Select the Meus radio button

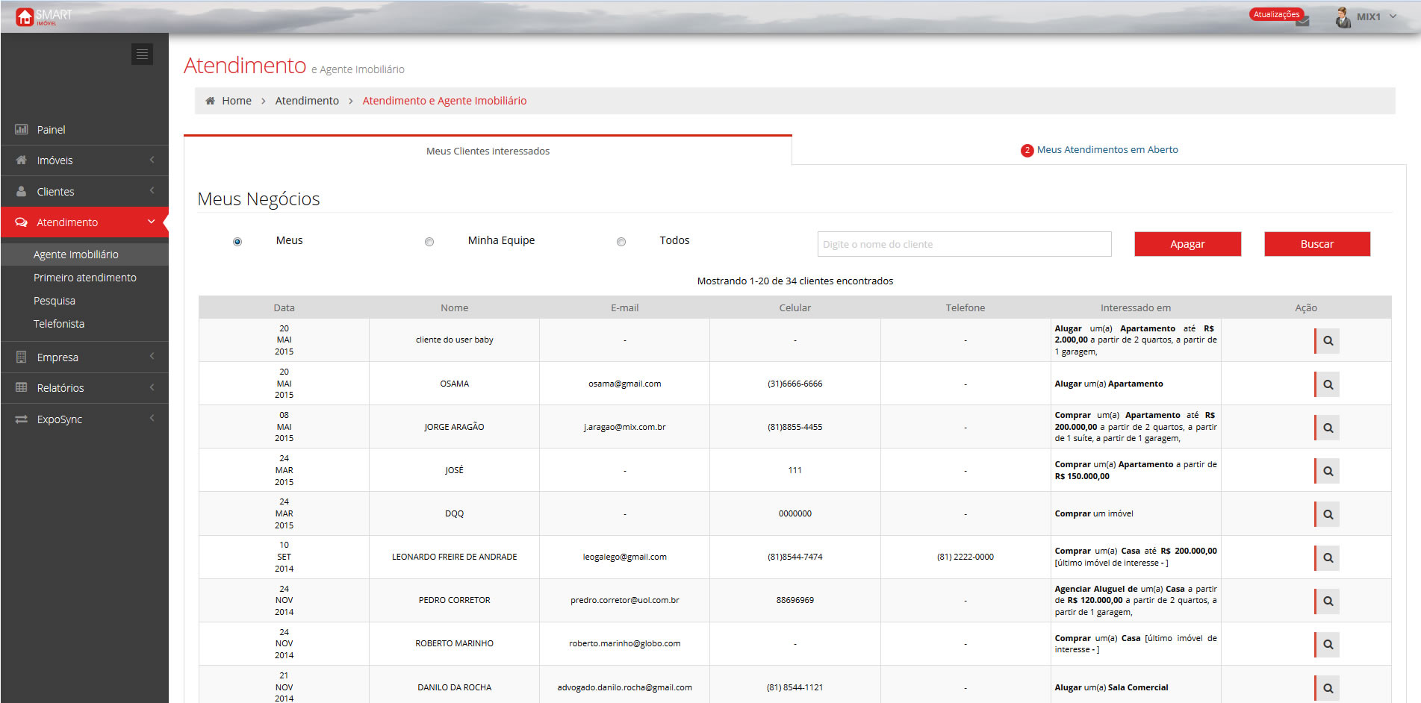tap(237, 242)
